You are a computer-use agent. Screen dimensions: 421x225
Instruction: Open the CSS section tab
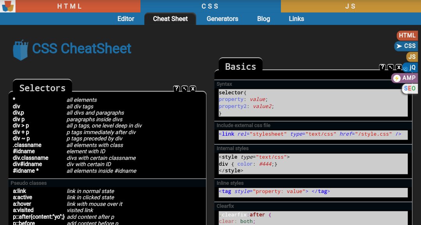pyautogui.click(x=211, y=6)
